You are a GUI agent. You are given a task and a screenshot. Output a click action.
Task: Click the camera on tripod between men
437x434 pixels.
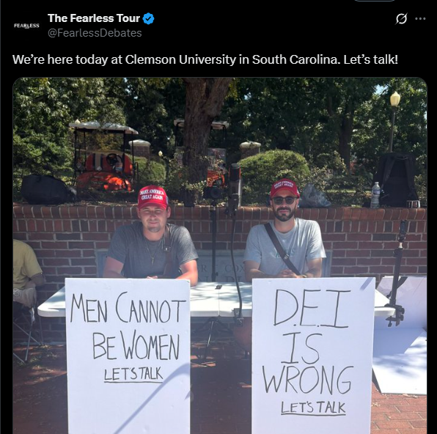[214, 191]
